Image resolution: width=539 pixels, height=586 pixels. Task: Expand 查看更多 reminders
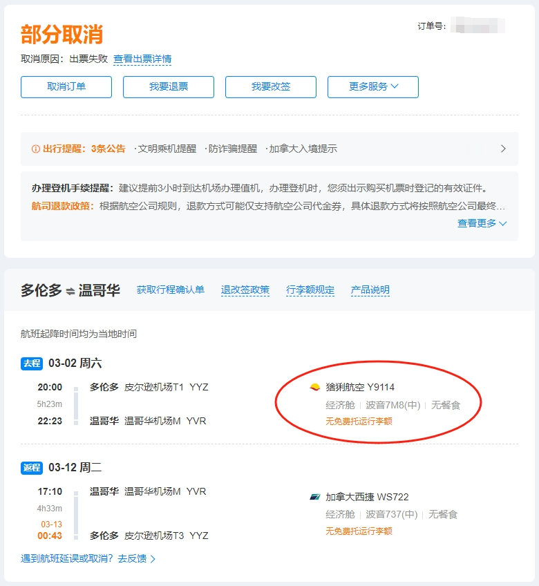pyautogui.click(x=482, y=223)
